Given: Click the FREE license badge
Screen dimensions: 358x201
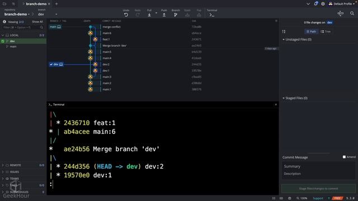Looking at the screenshot, I should (337, 198).
